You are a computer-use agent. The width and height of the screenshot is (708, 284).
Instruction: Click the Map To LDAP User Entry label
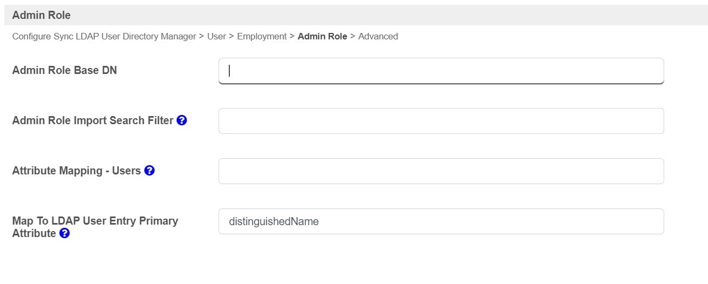(x=95, y=221)
